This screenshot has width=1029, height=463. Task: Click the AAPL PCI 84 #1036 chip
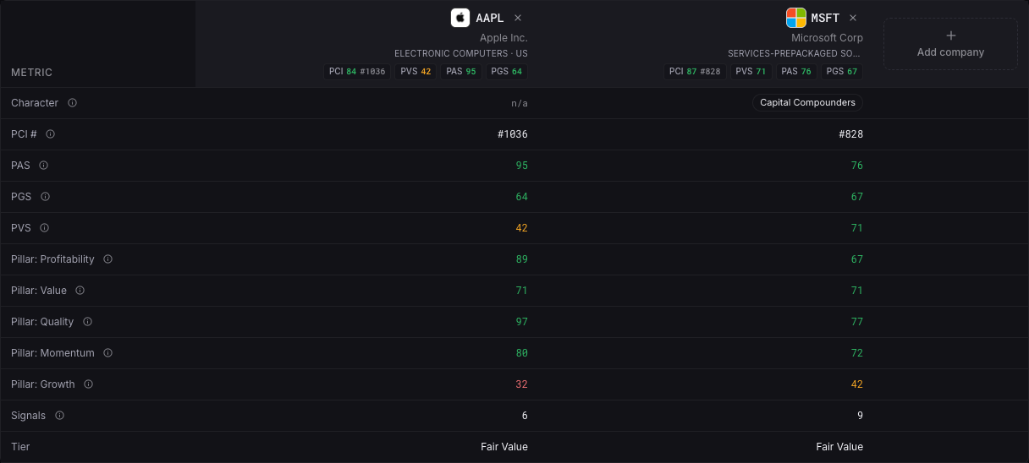pyautogui.click(x=357, y=72)
